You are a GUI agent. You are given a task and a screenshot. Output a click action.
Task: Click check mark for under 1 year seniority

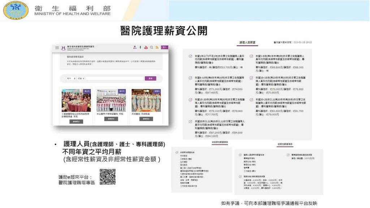(190, 57)
